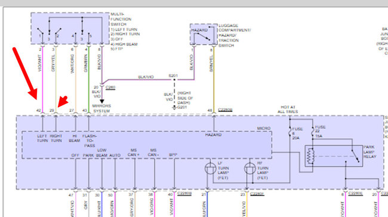Click the LF turn lamp FET symbol

[x=210, y=169]
